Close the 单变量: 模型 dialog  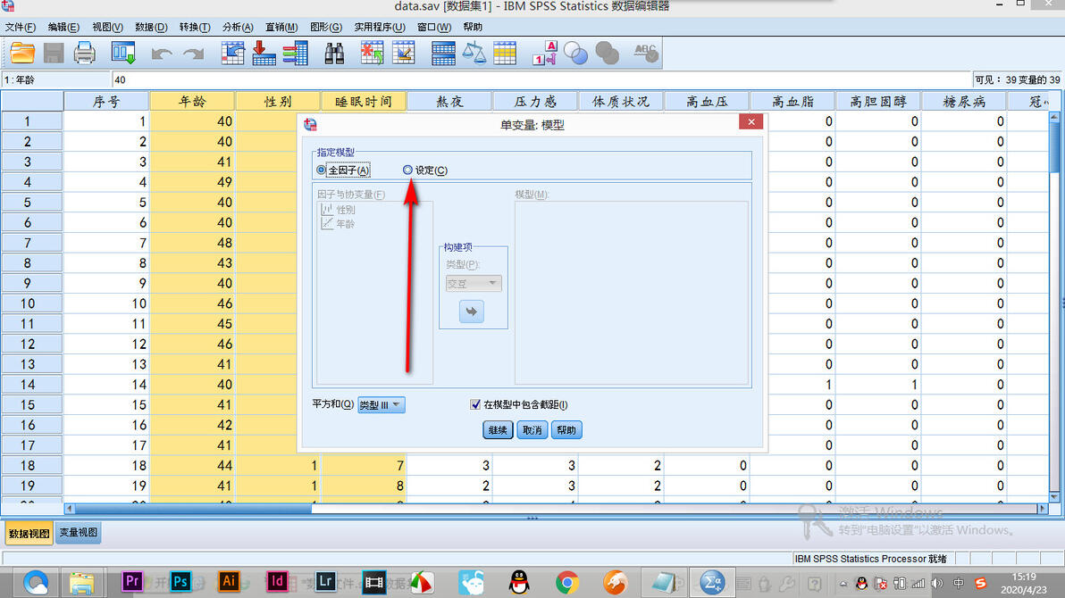click(x=751, y=121)
